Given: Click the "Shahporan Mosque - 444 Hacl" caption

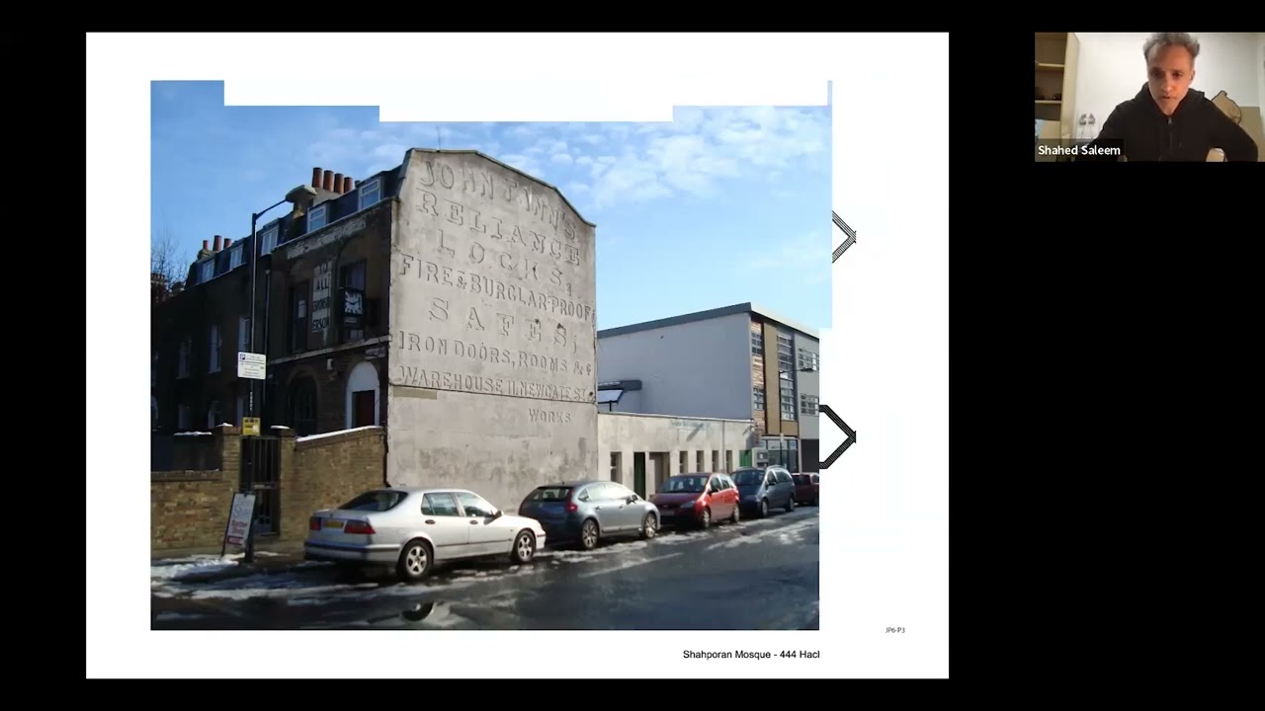Looking at the screenshot, I should (x=751, y=655).
